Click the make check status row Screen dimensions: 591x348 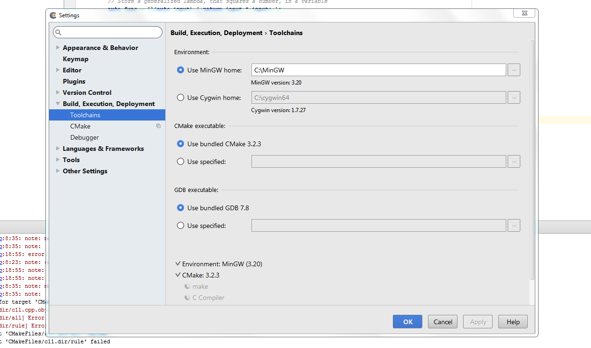196,286
